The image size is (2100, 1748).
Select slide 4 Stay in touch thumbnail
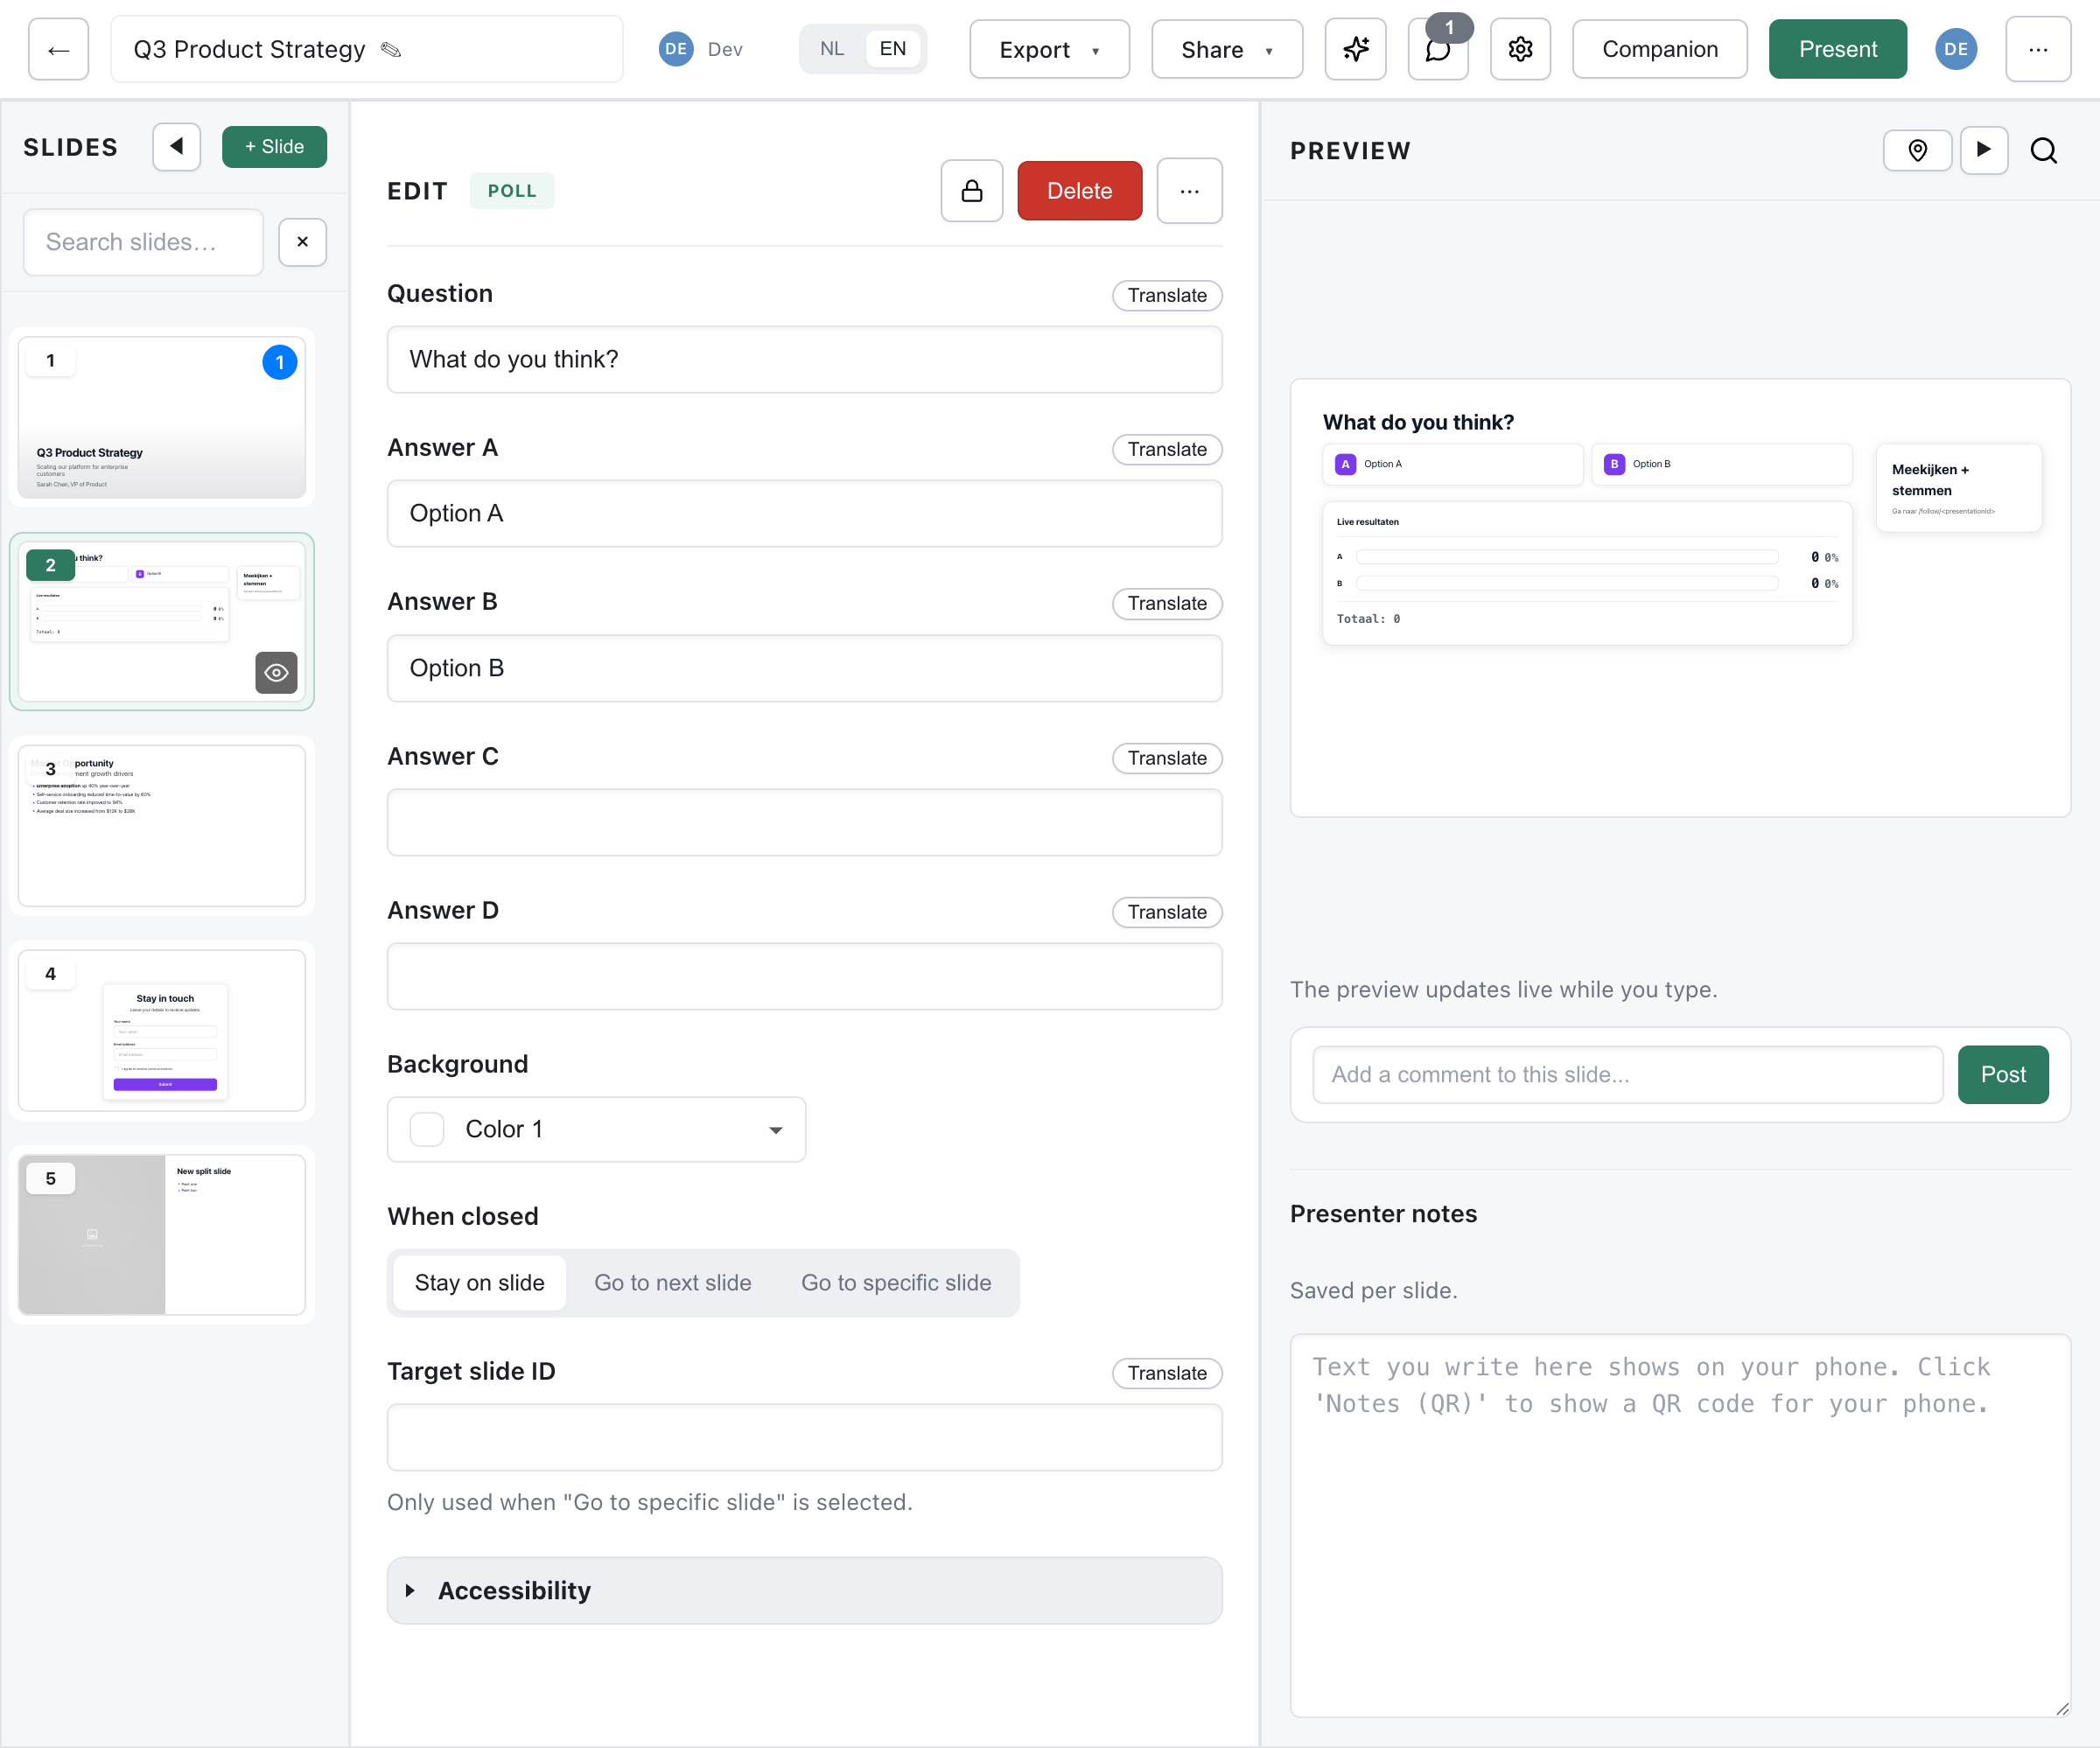pos(162,1030)
